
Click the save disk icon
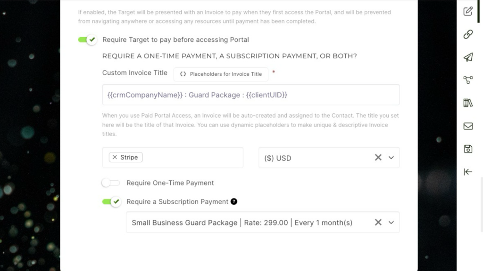click(x=468, y=149)
